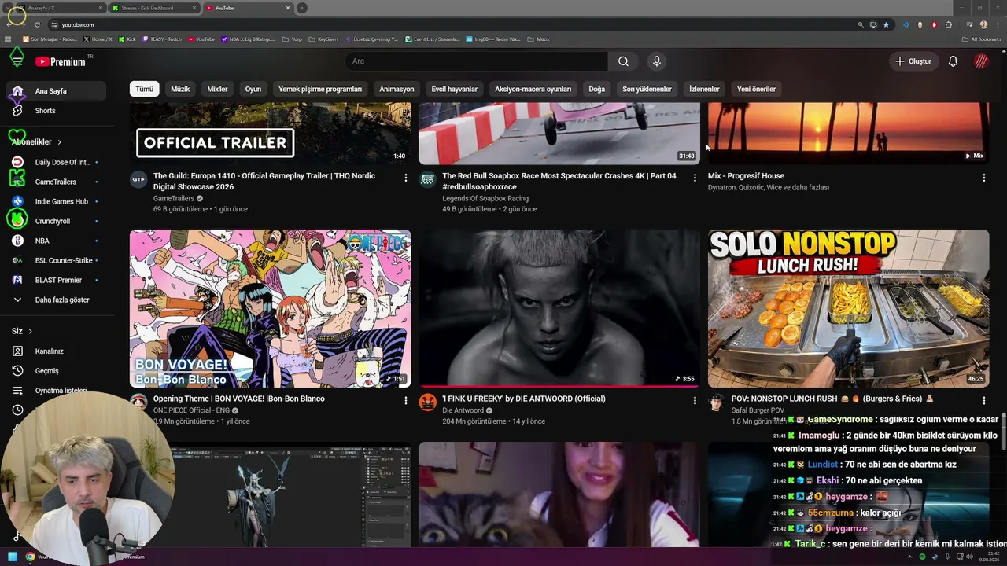The image size is (1007, 566).
Task: Click the GameTrailers channel avatar beside The Guild video
Action: (x=138, y=179)
